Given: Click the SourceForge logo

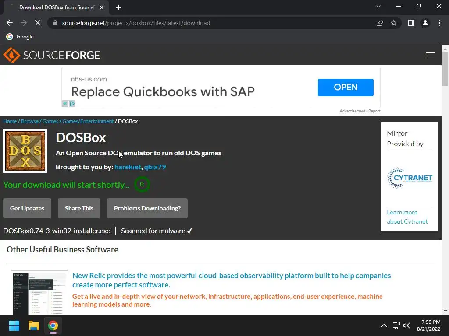Looking at the screenshot, I should click(x=52, y=56).
